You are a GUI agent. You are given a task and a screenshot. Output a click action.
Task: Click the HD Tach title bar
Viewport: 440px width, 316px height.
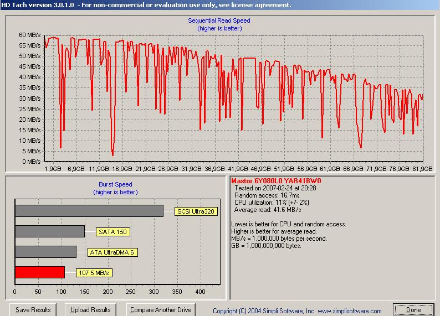(220, 5)
